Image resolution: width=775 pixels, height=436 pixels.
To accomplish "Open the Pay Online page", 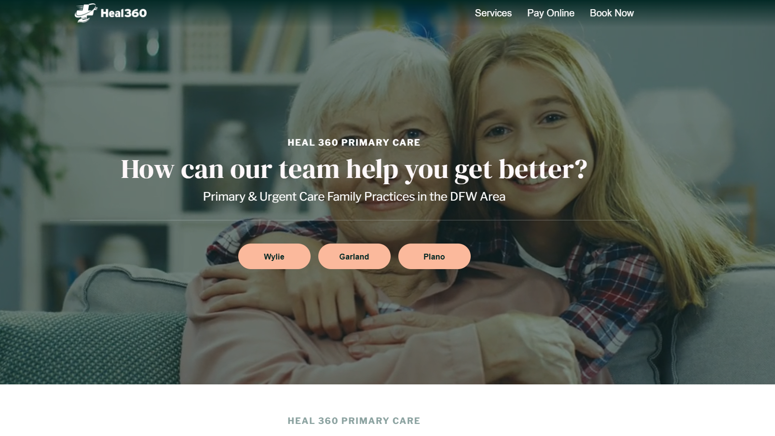I will 550,13.
